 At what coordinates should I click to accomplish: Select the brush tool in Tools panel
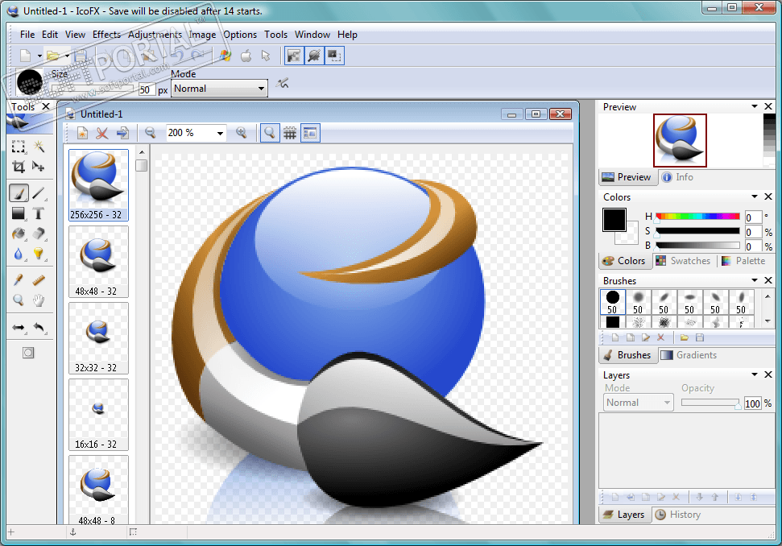tap(19, 193)
